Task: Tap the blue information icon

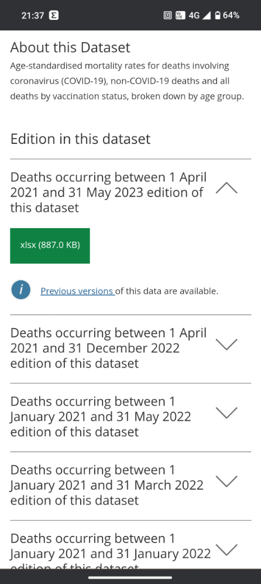Action: tap(21, 290)
